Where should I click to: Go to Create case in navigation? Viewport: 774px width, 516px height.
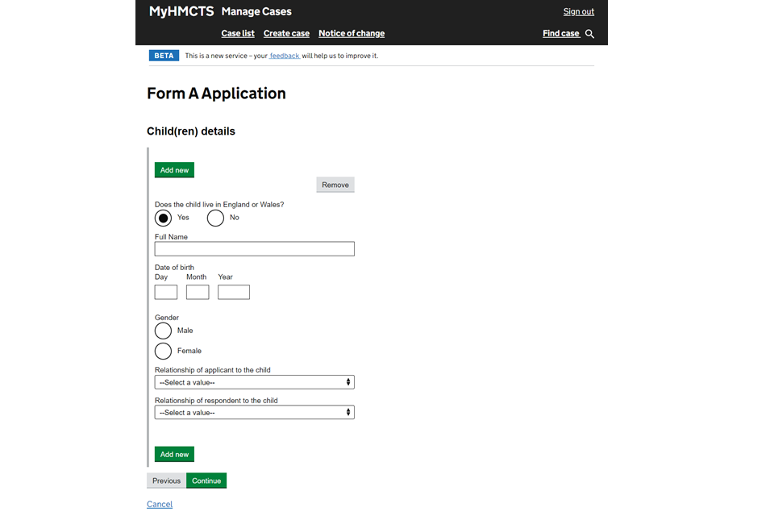click(286, 34)
